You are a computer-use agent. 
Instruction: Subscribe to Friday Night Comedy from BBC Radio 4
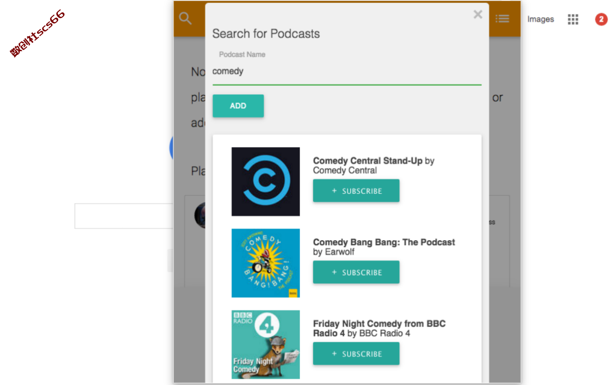356,354
